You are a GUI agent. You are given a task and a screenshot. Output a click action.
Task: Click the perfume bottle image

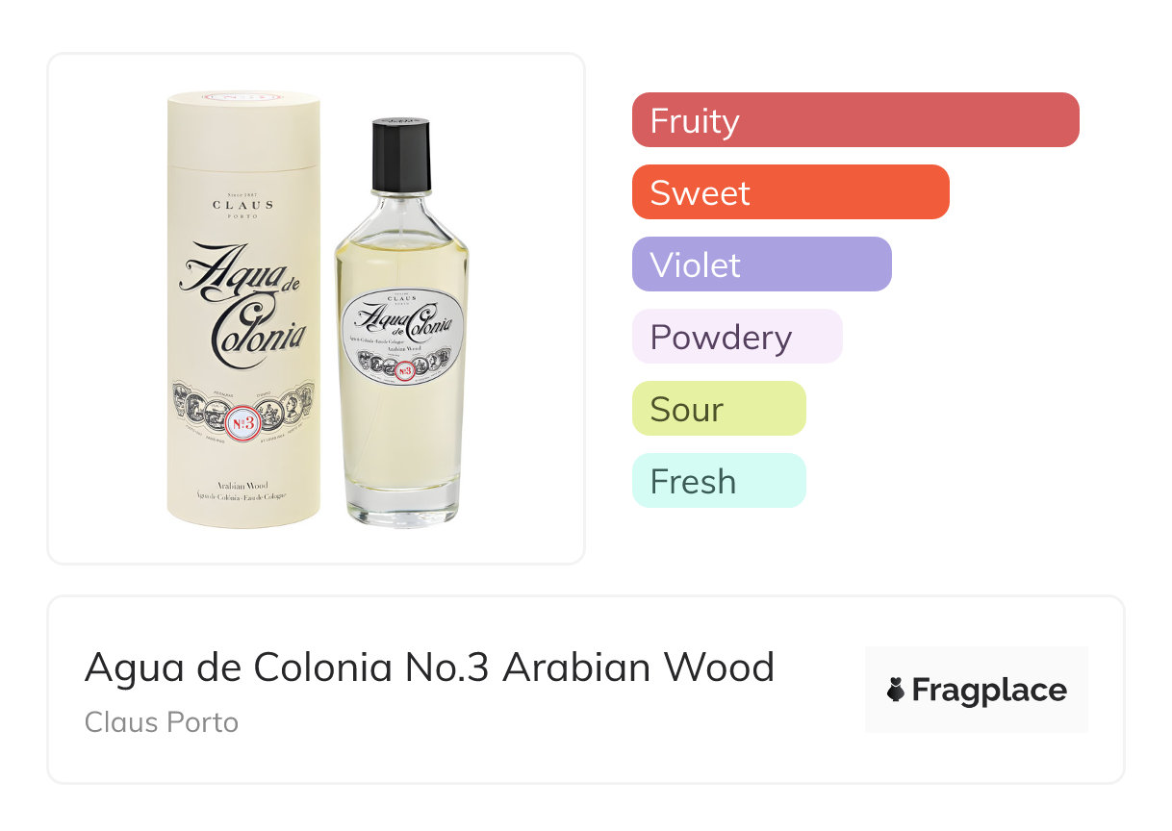coord(401,322)
